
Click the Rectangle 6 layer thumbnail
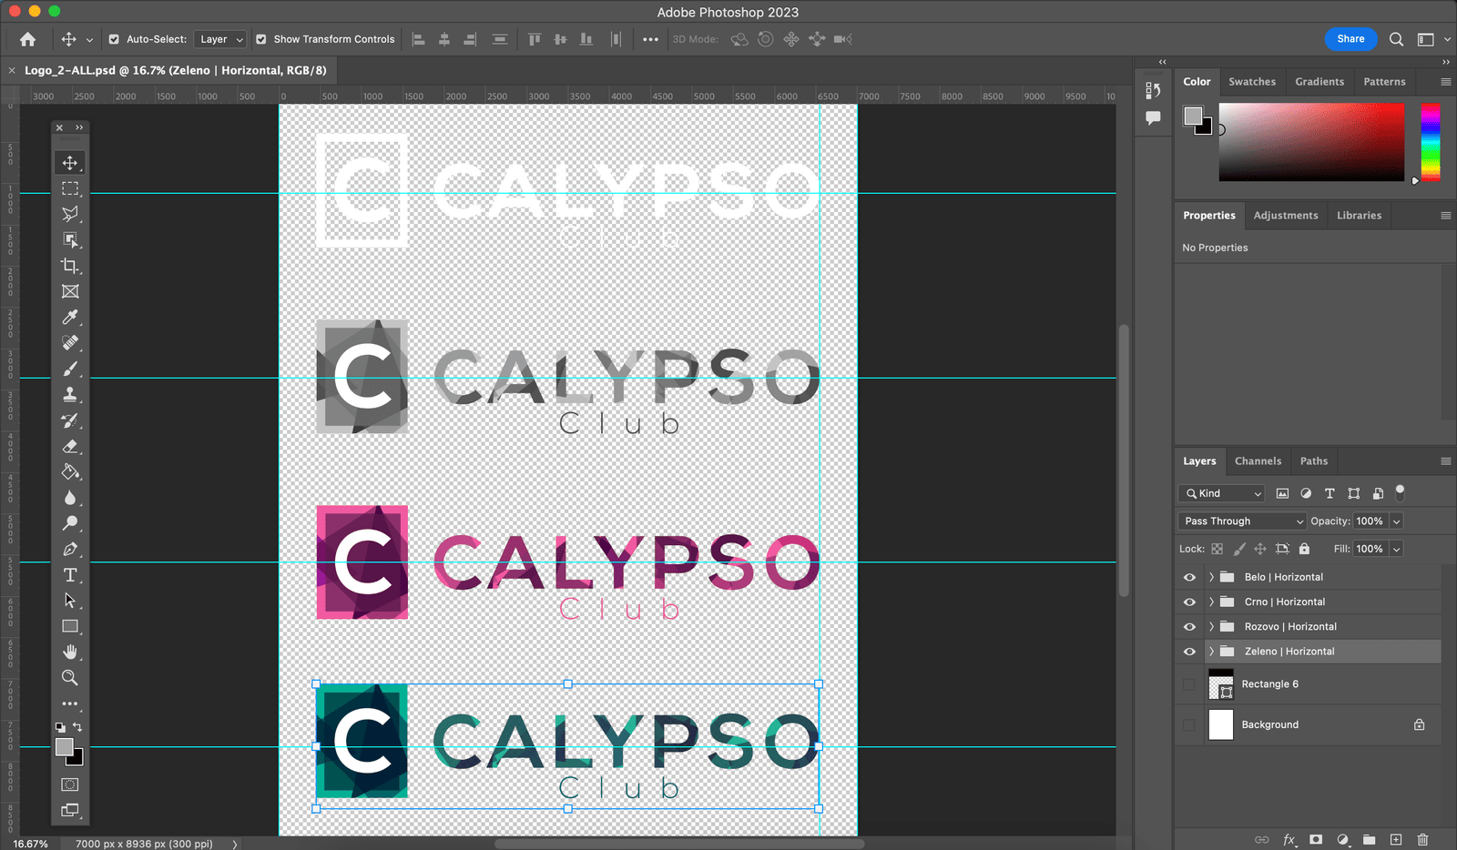coord(1220,684)
